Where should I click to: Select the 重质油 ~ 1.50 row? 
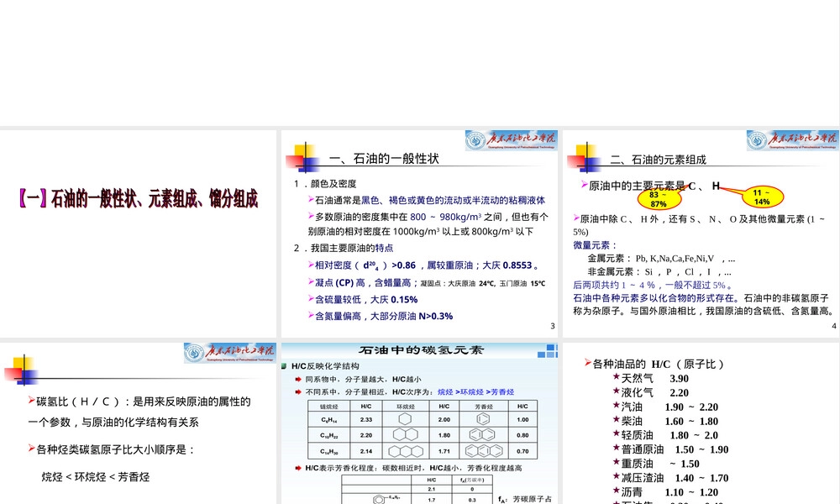click(x=656, y=464)
